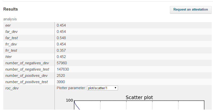Select the value 147630
213x110 pixels.
coord(63,69)
